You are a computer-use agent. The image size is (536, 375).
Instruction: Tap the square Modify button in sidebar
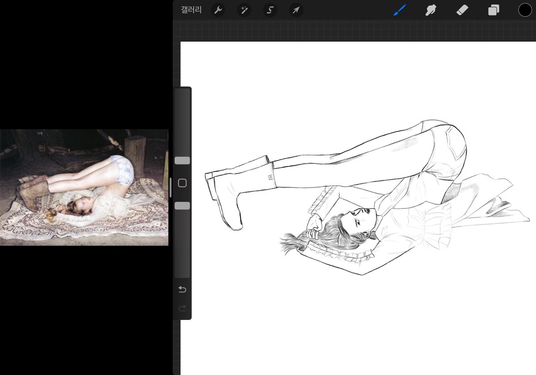182,183
